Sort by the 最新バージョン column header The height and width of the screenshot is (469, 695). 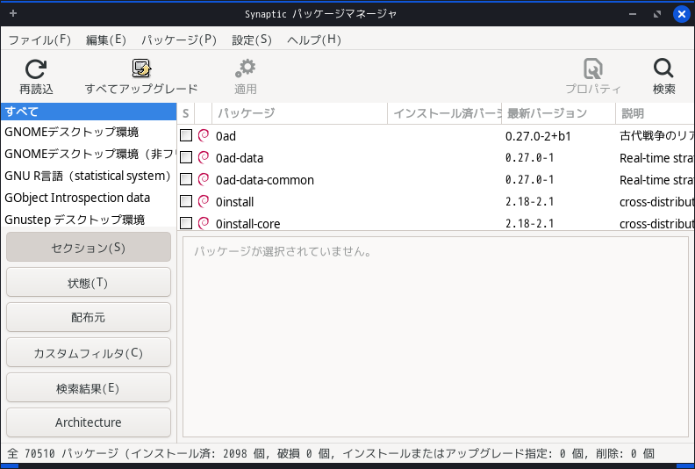(558, 113)
